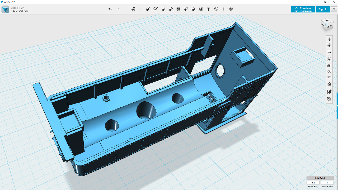Click the camera screenshot icon
Viewport: 338px width, 190px height.
329,84
